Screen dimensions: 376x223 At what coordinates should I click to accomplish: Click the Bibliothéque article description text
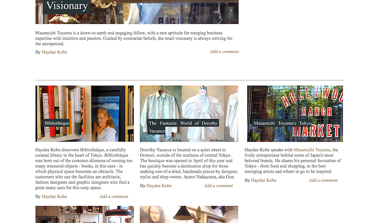[x=84, y=169]
